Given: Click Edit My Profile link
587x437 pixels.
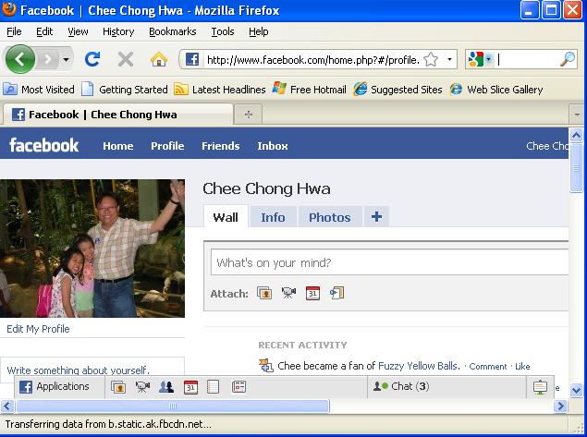Looking at the screenshot, I should tap(38, 329).
